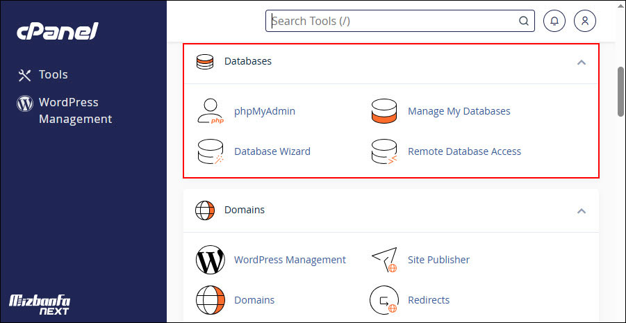Click the cPanel logo
This screenshot has height=323, width=626.
pos(58,31)
